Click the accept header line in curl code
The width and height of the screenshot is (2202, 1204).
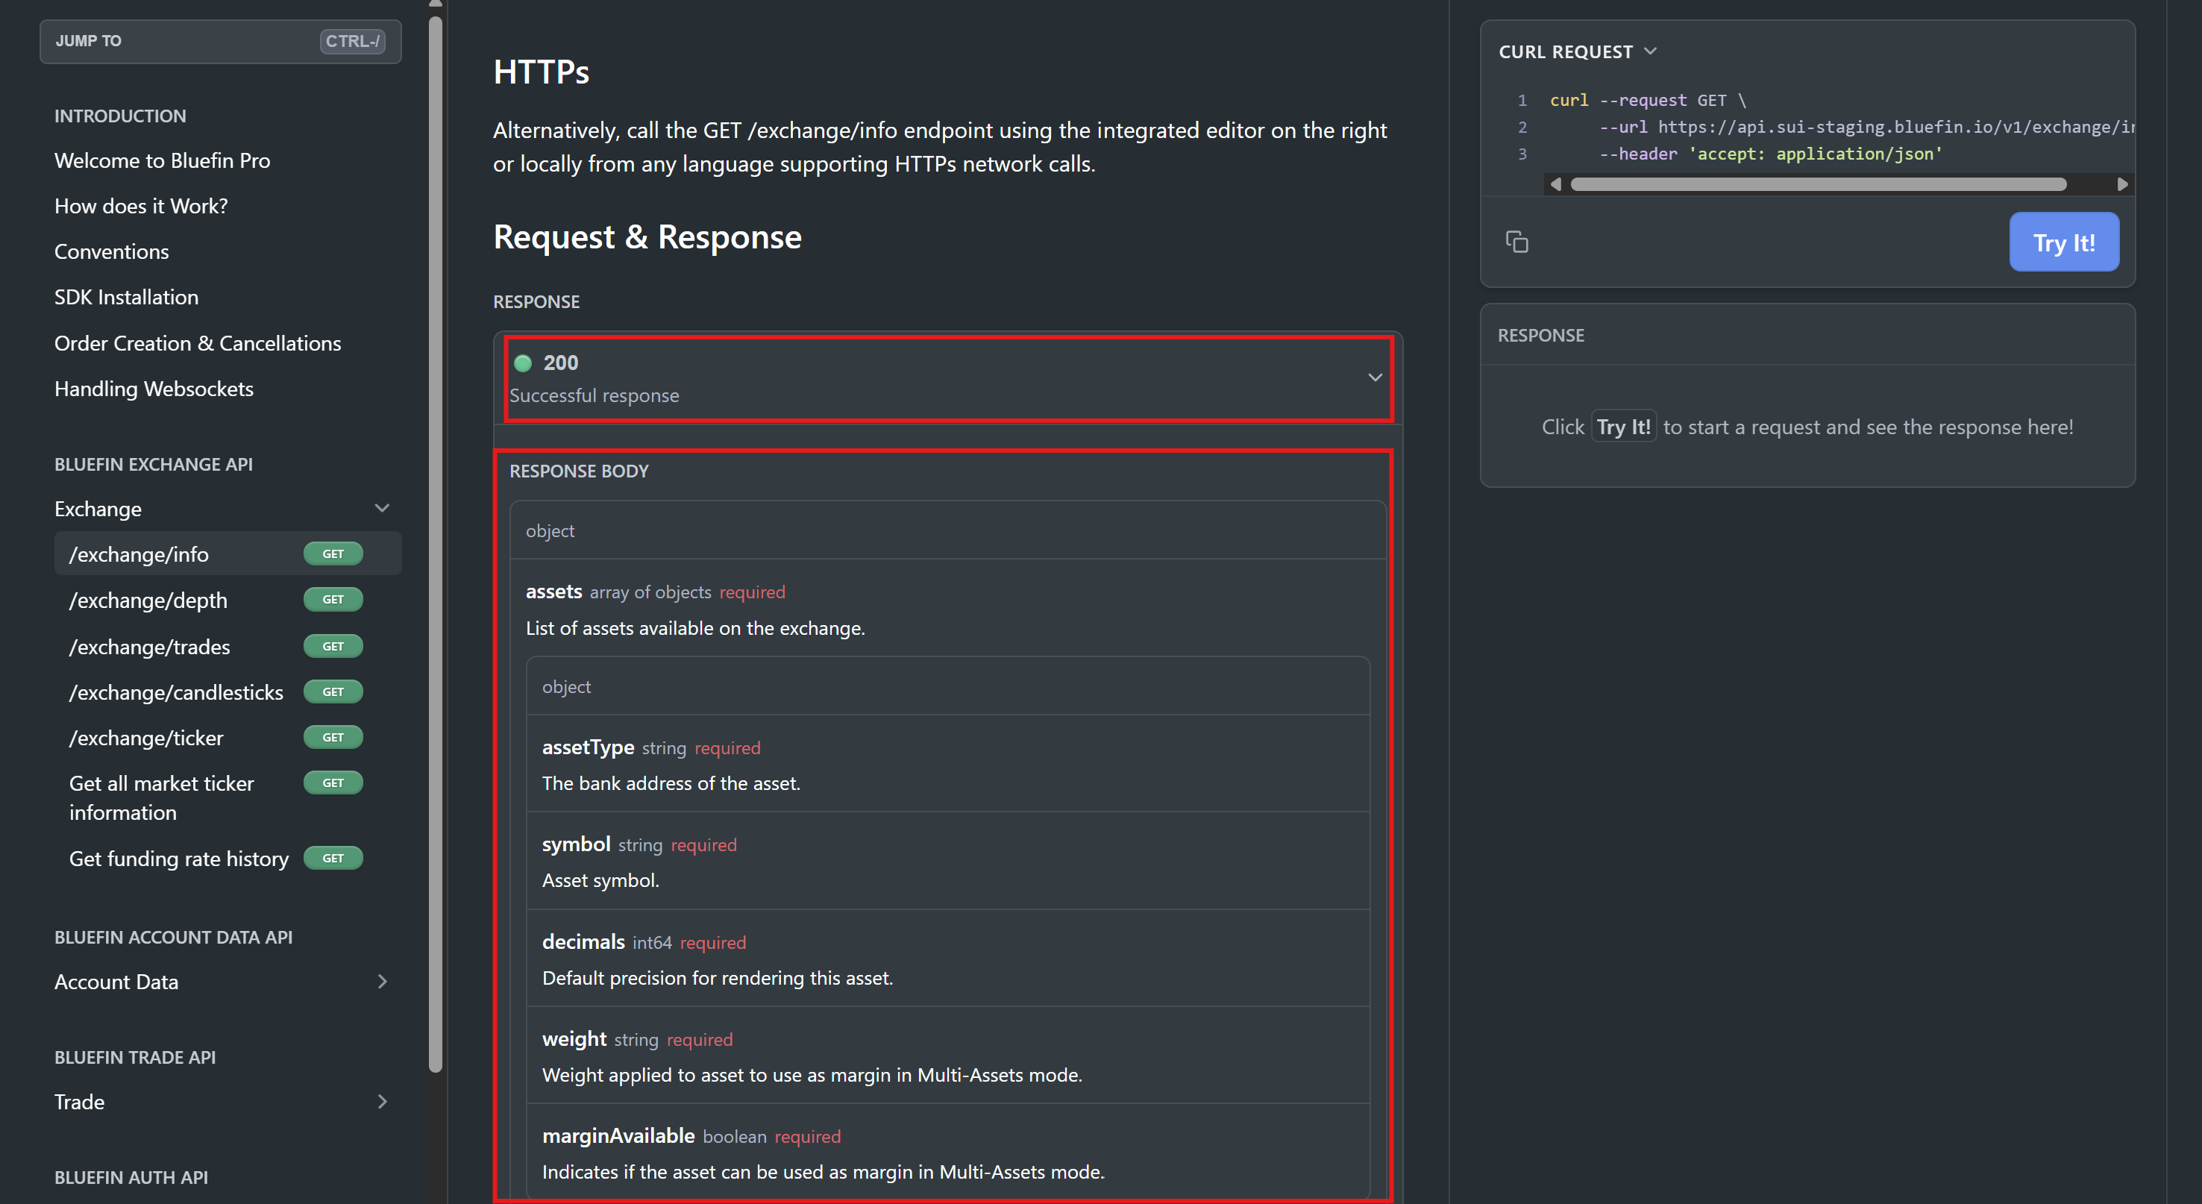click(1770, 154)
